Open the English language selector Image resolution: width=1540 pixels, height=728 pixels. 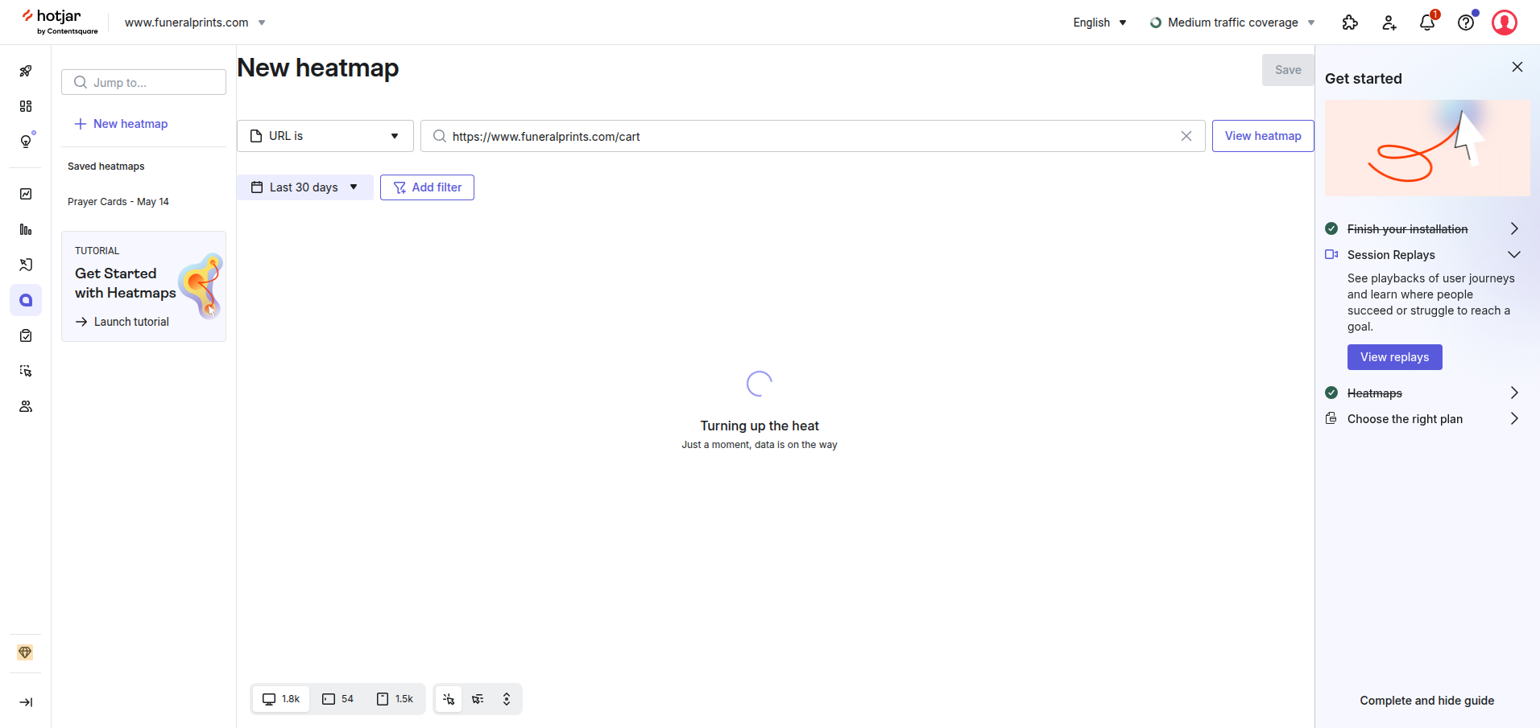tap(1099, 23)
